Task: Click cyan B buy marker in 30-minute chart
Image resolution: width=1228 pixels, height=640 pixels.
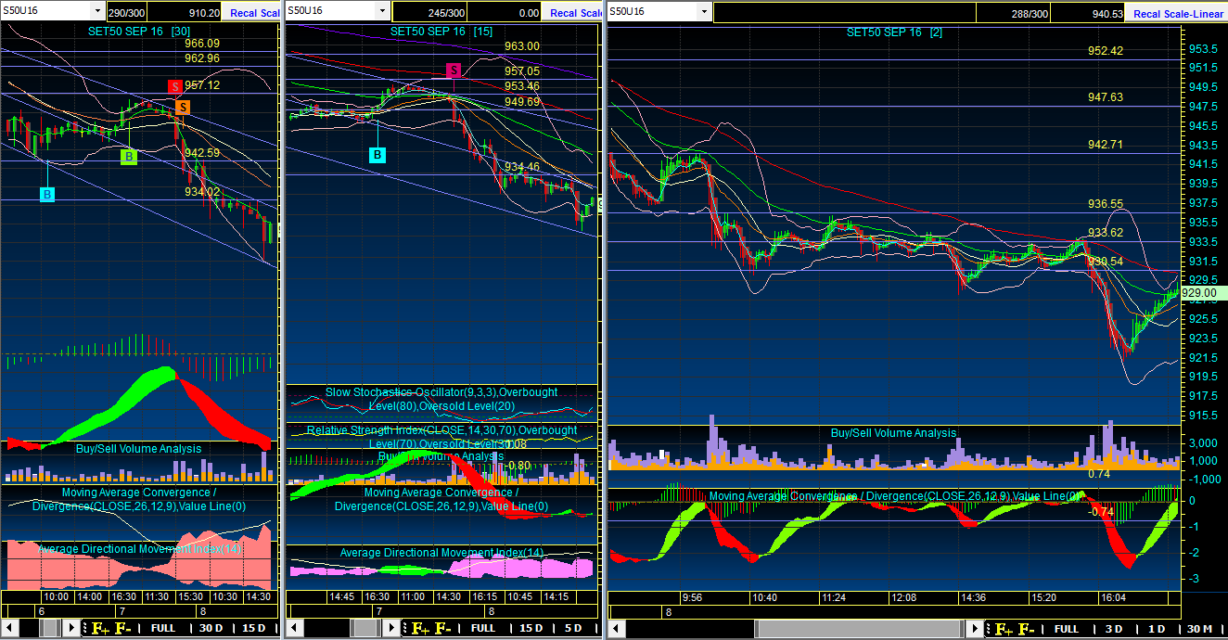Action: pos(47,194)
